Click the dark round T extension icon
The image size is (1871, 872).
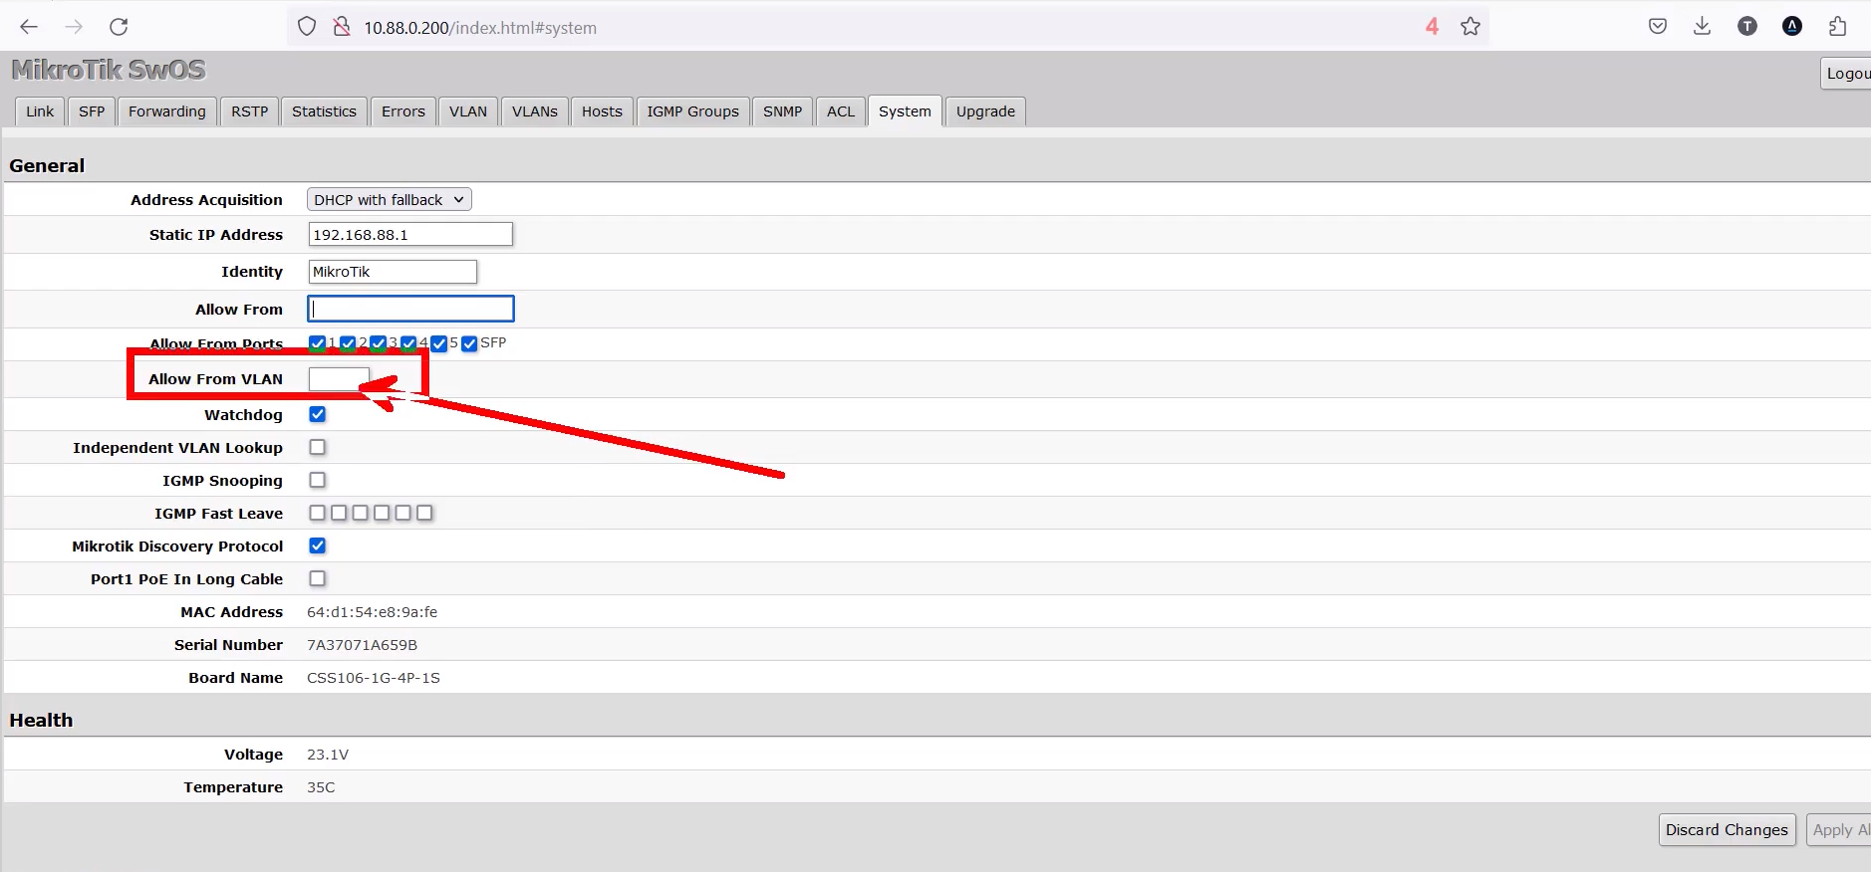point(1747,27)
